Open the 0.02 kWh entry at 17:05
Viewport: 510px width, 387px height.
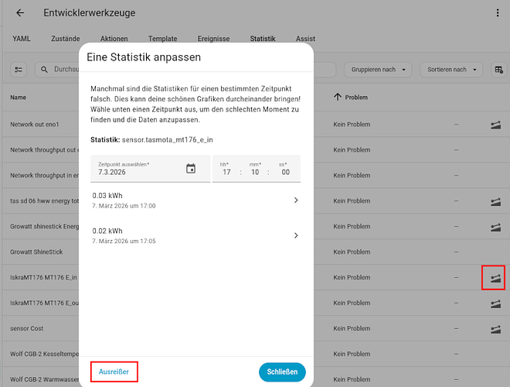(195, 235)
